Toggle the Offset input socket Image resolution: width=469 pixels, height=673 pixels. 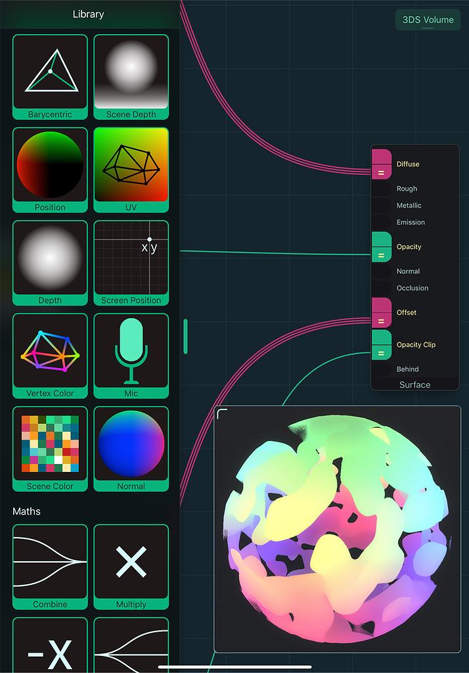coord(382,313)
